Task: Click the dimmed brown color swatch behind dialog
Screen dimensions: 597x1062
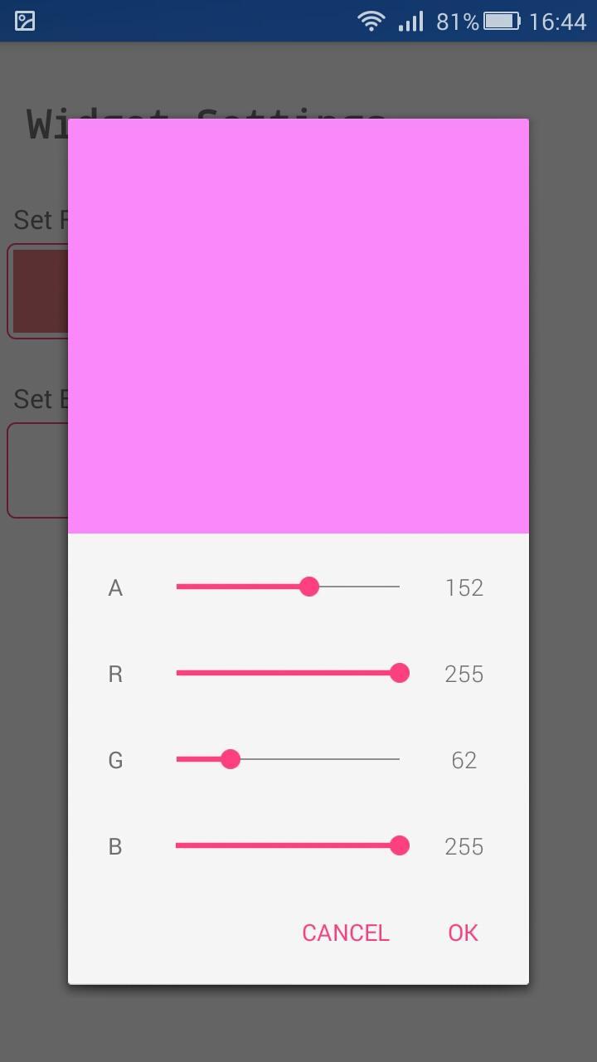Action: (38, 291)
